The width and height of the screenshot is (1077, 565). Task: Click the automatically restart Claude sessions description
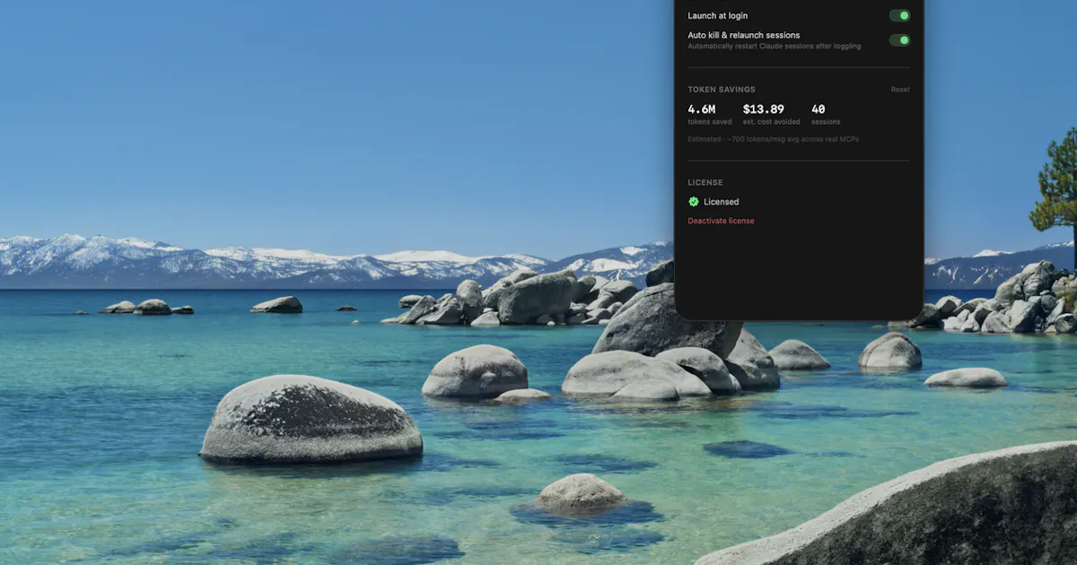pyautogui.click(x=775, y=46)
